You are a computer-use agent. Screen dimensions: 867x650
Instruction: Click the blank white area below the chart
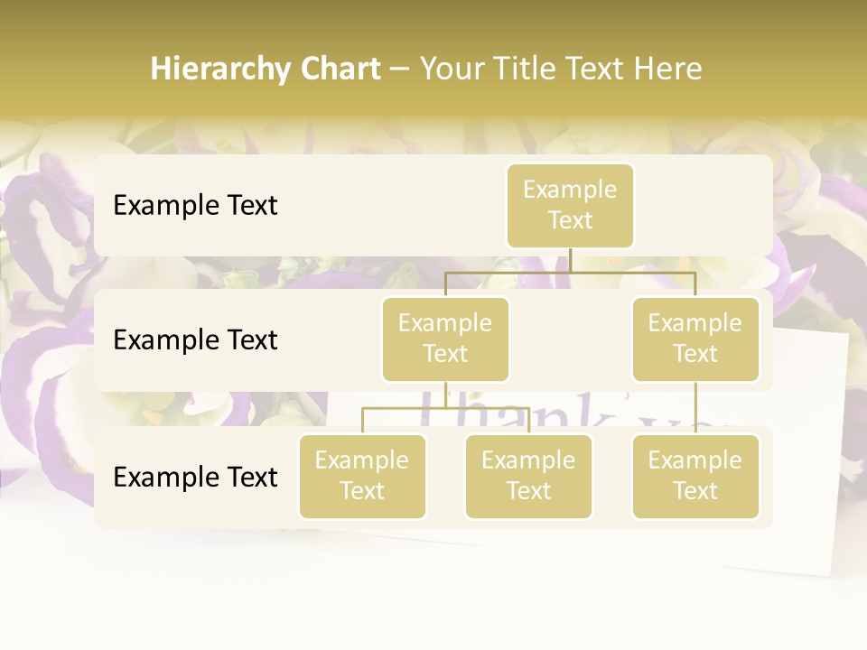click(433, 596)
